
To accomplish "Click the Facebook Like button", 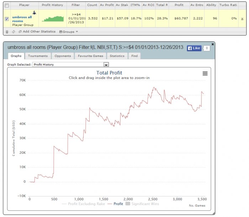I will click(x=194, y=48).
